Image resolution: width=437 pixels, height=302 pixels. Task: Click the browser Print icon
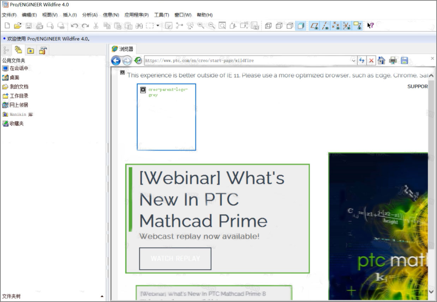coord(393,61)
